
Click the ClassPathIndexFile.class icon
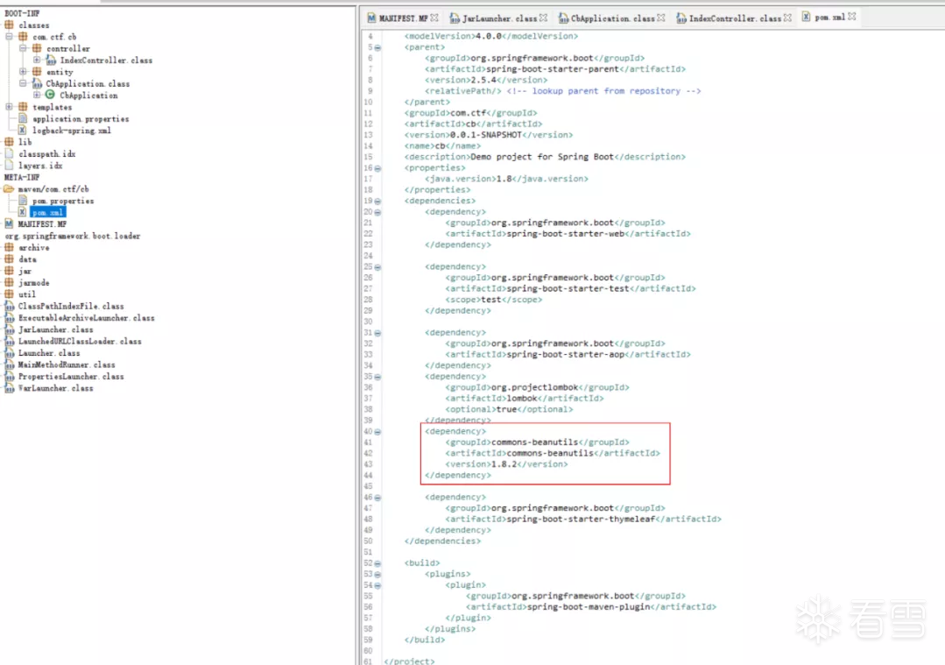coord(9,307)
